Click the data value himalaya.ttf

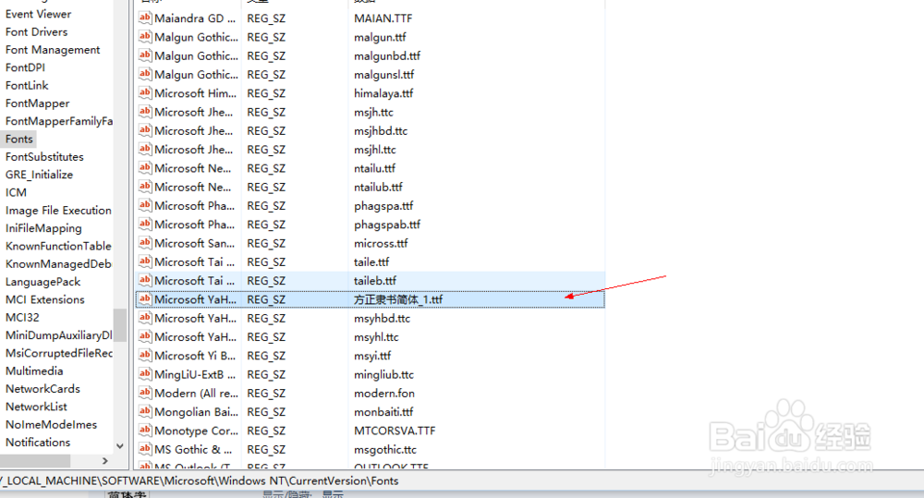pyautogui.click(x=383, y=93)
